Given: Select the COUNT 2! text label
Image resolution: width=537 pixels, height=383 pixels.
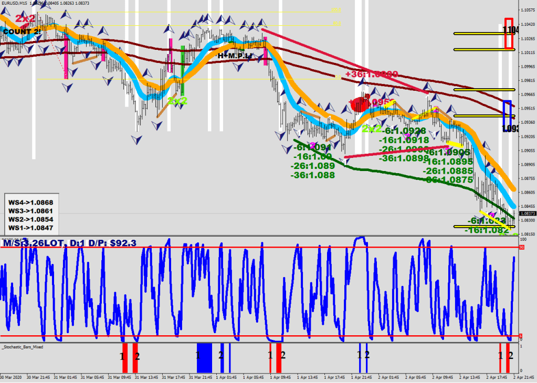Looking at the screenshot, I should pos(22,32).
